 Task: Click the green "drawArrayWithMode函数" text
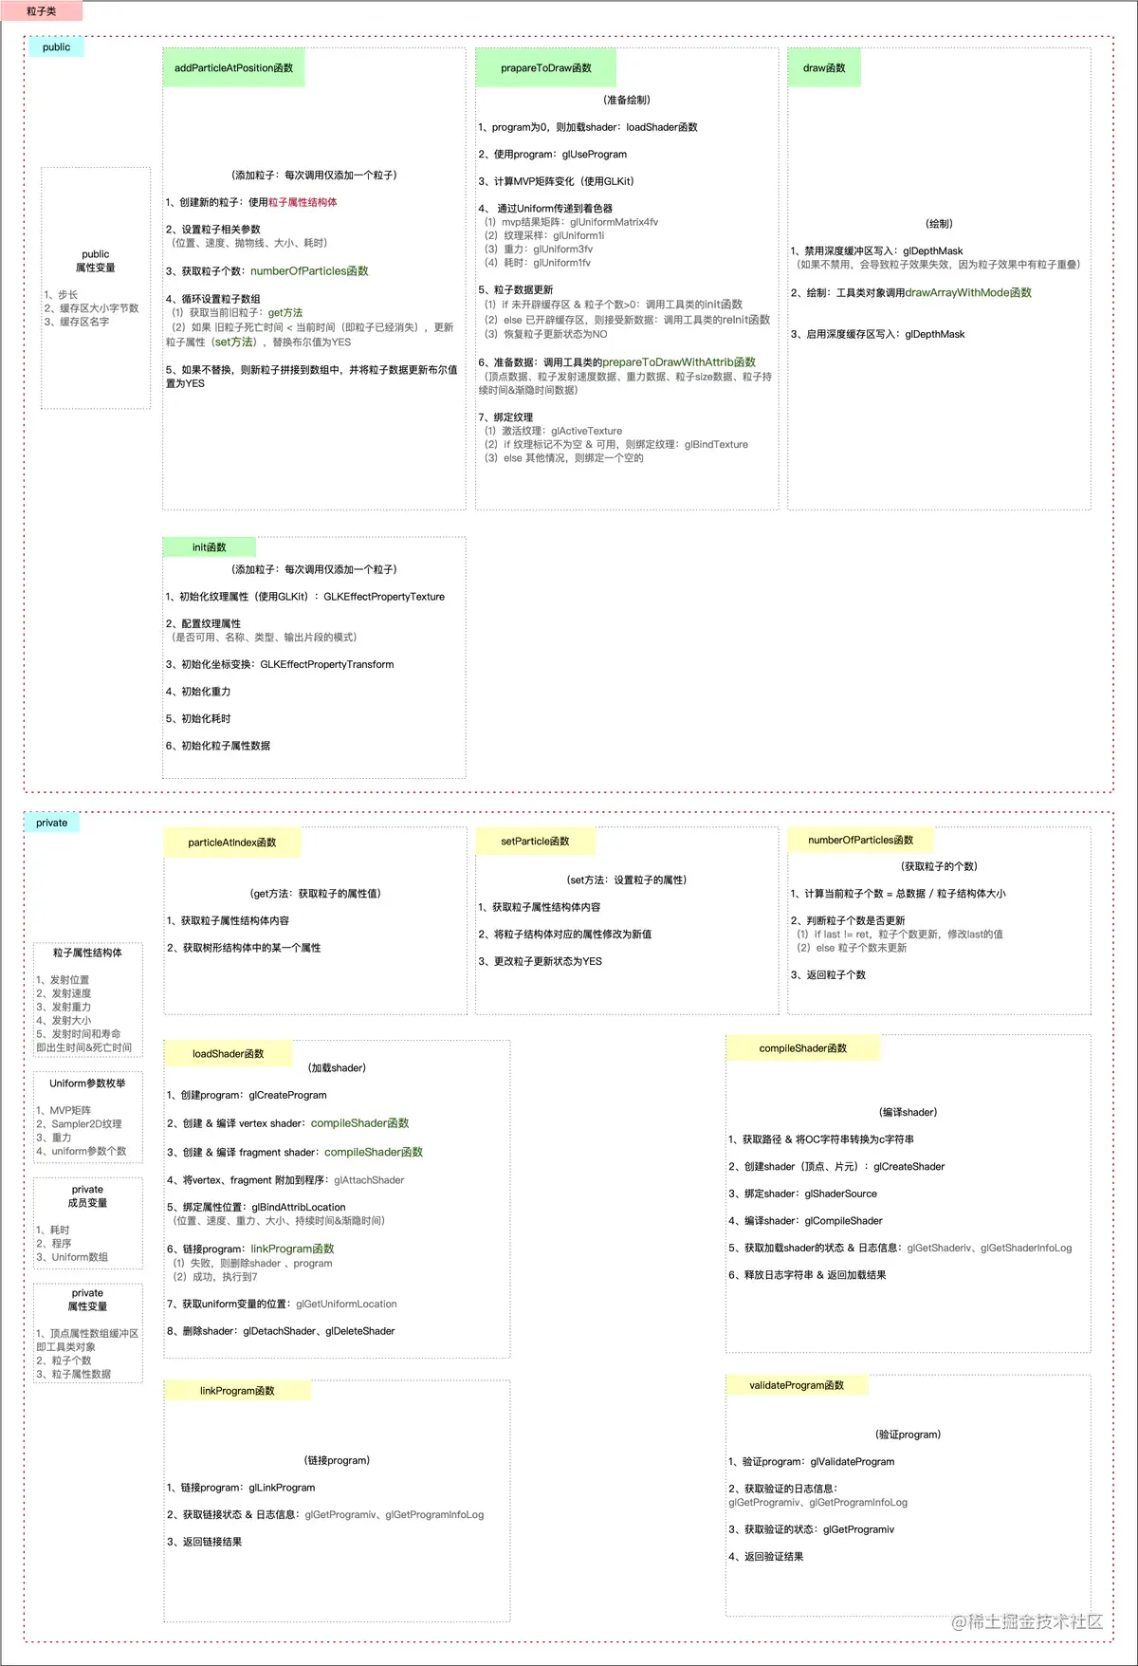pyautogui.click(x=968, y=293)
